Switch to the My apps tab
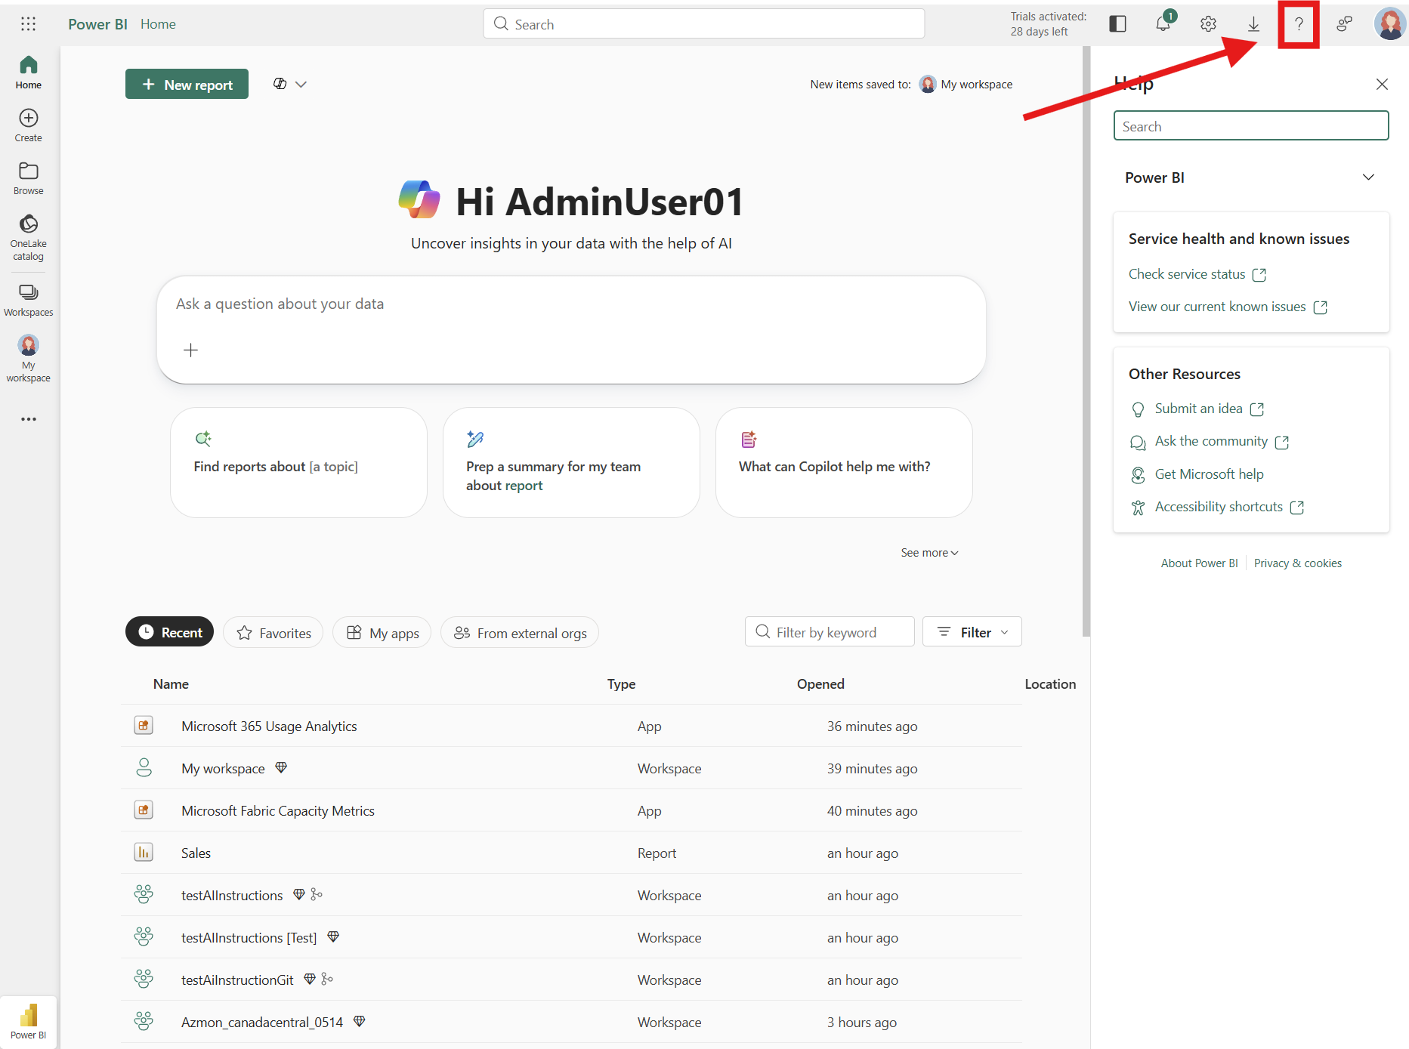1409x1049 pixels. [x=382, y=633]
